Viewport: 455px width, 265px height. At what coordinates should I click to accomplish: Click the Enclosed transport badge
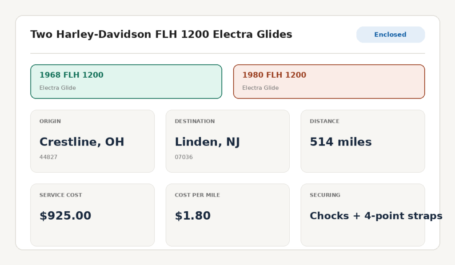tap(391, 35)
